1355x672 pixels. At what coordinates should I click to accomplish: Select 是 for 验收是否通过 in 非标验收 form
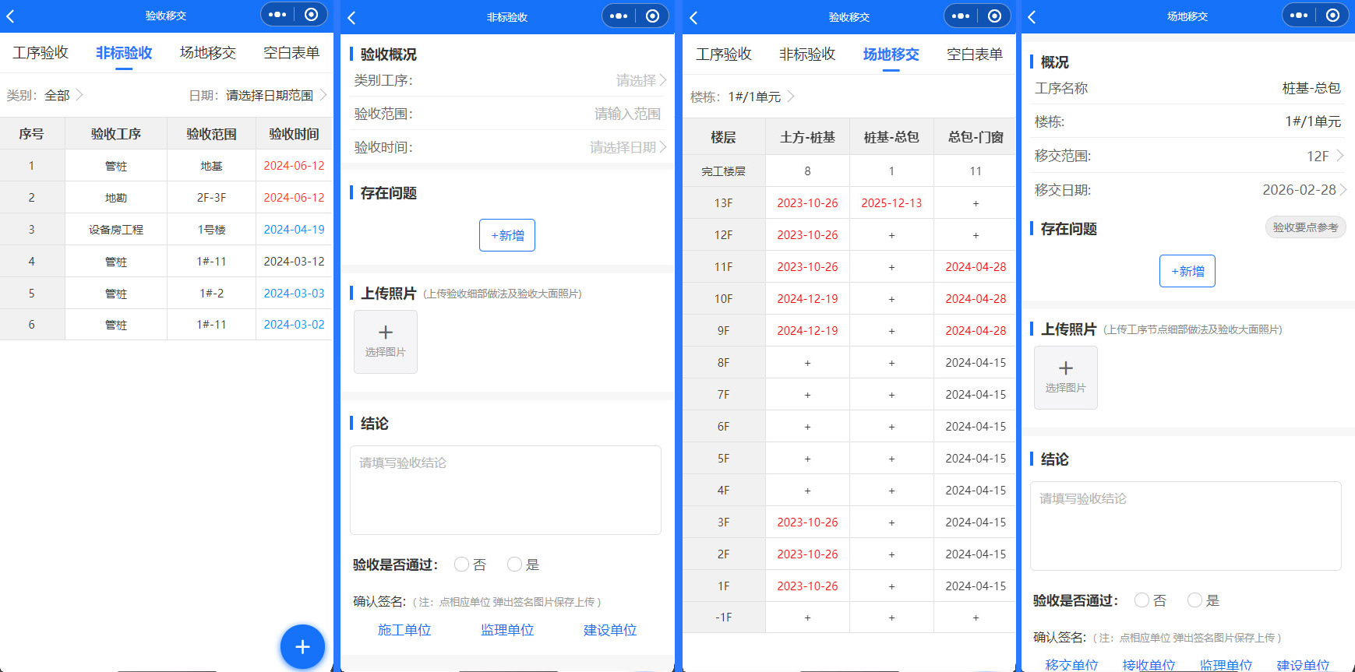[x=515, y=565]
